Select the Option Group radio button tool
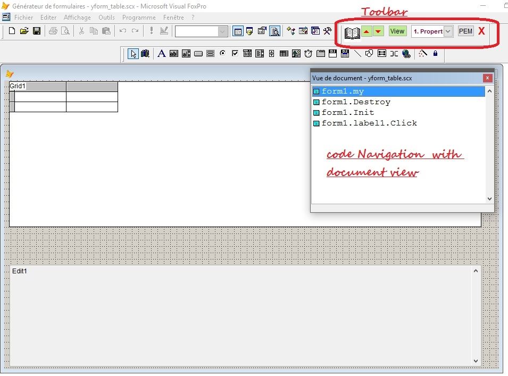 pos(222,53)
